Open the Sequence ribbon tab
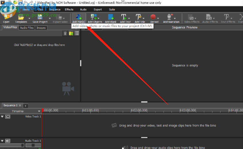Screen dimensions: 243x149 pos(54,10)
